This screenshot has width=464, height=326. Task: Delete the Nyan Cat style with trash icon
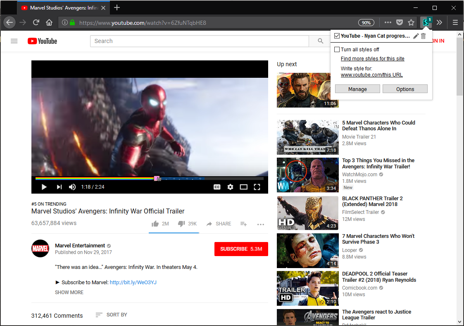pos(424,36)
